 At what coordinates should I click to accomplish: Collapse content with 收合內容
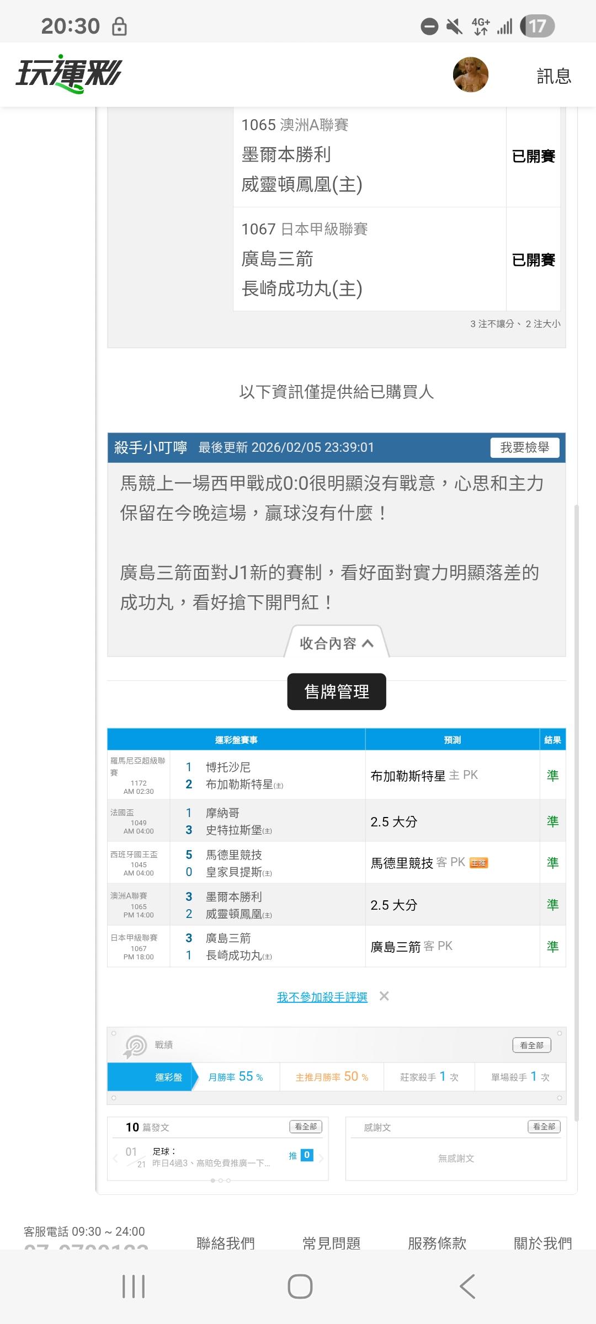[337, 643]
